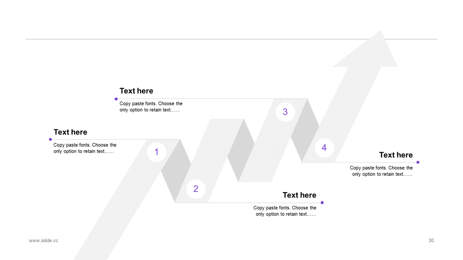Select description text under step 1 heading
Viewport: 463px width, 260px height.
coord(85,148)
